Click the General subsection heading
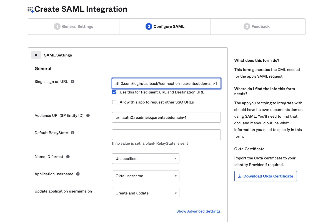Viewport: 318px width, 222px height. click(x=43, y=69)
